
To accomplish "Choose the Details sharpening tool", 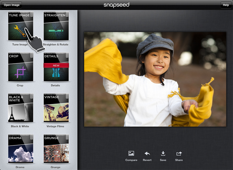I will coord(56,67).
